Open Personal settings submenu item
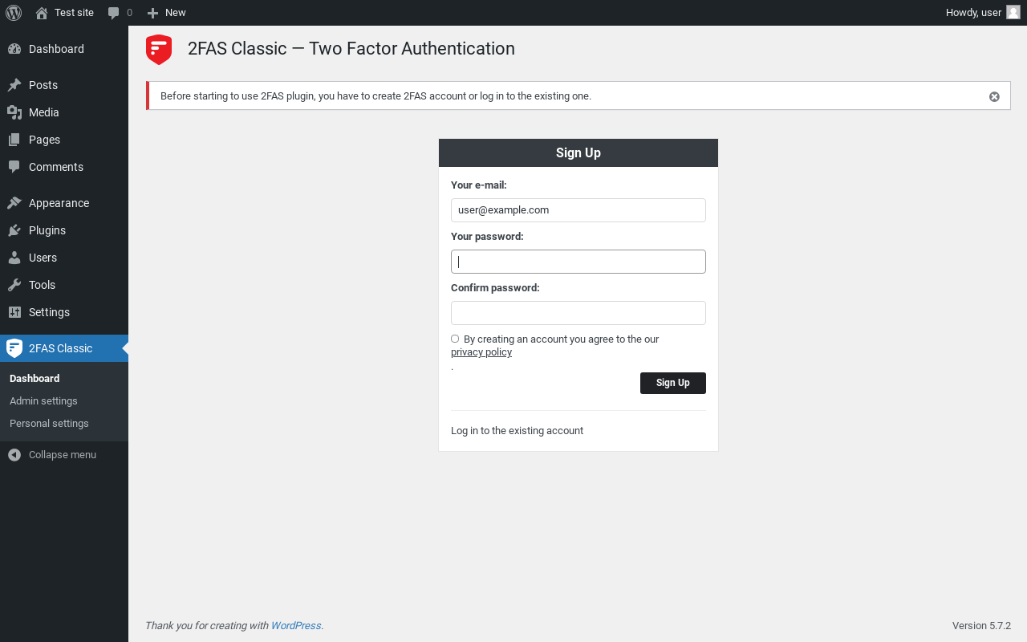This screenshot has height=642, width=1027. click(49, 424)
